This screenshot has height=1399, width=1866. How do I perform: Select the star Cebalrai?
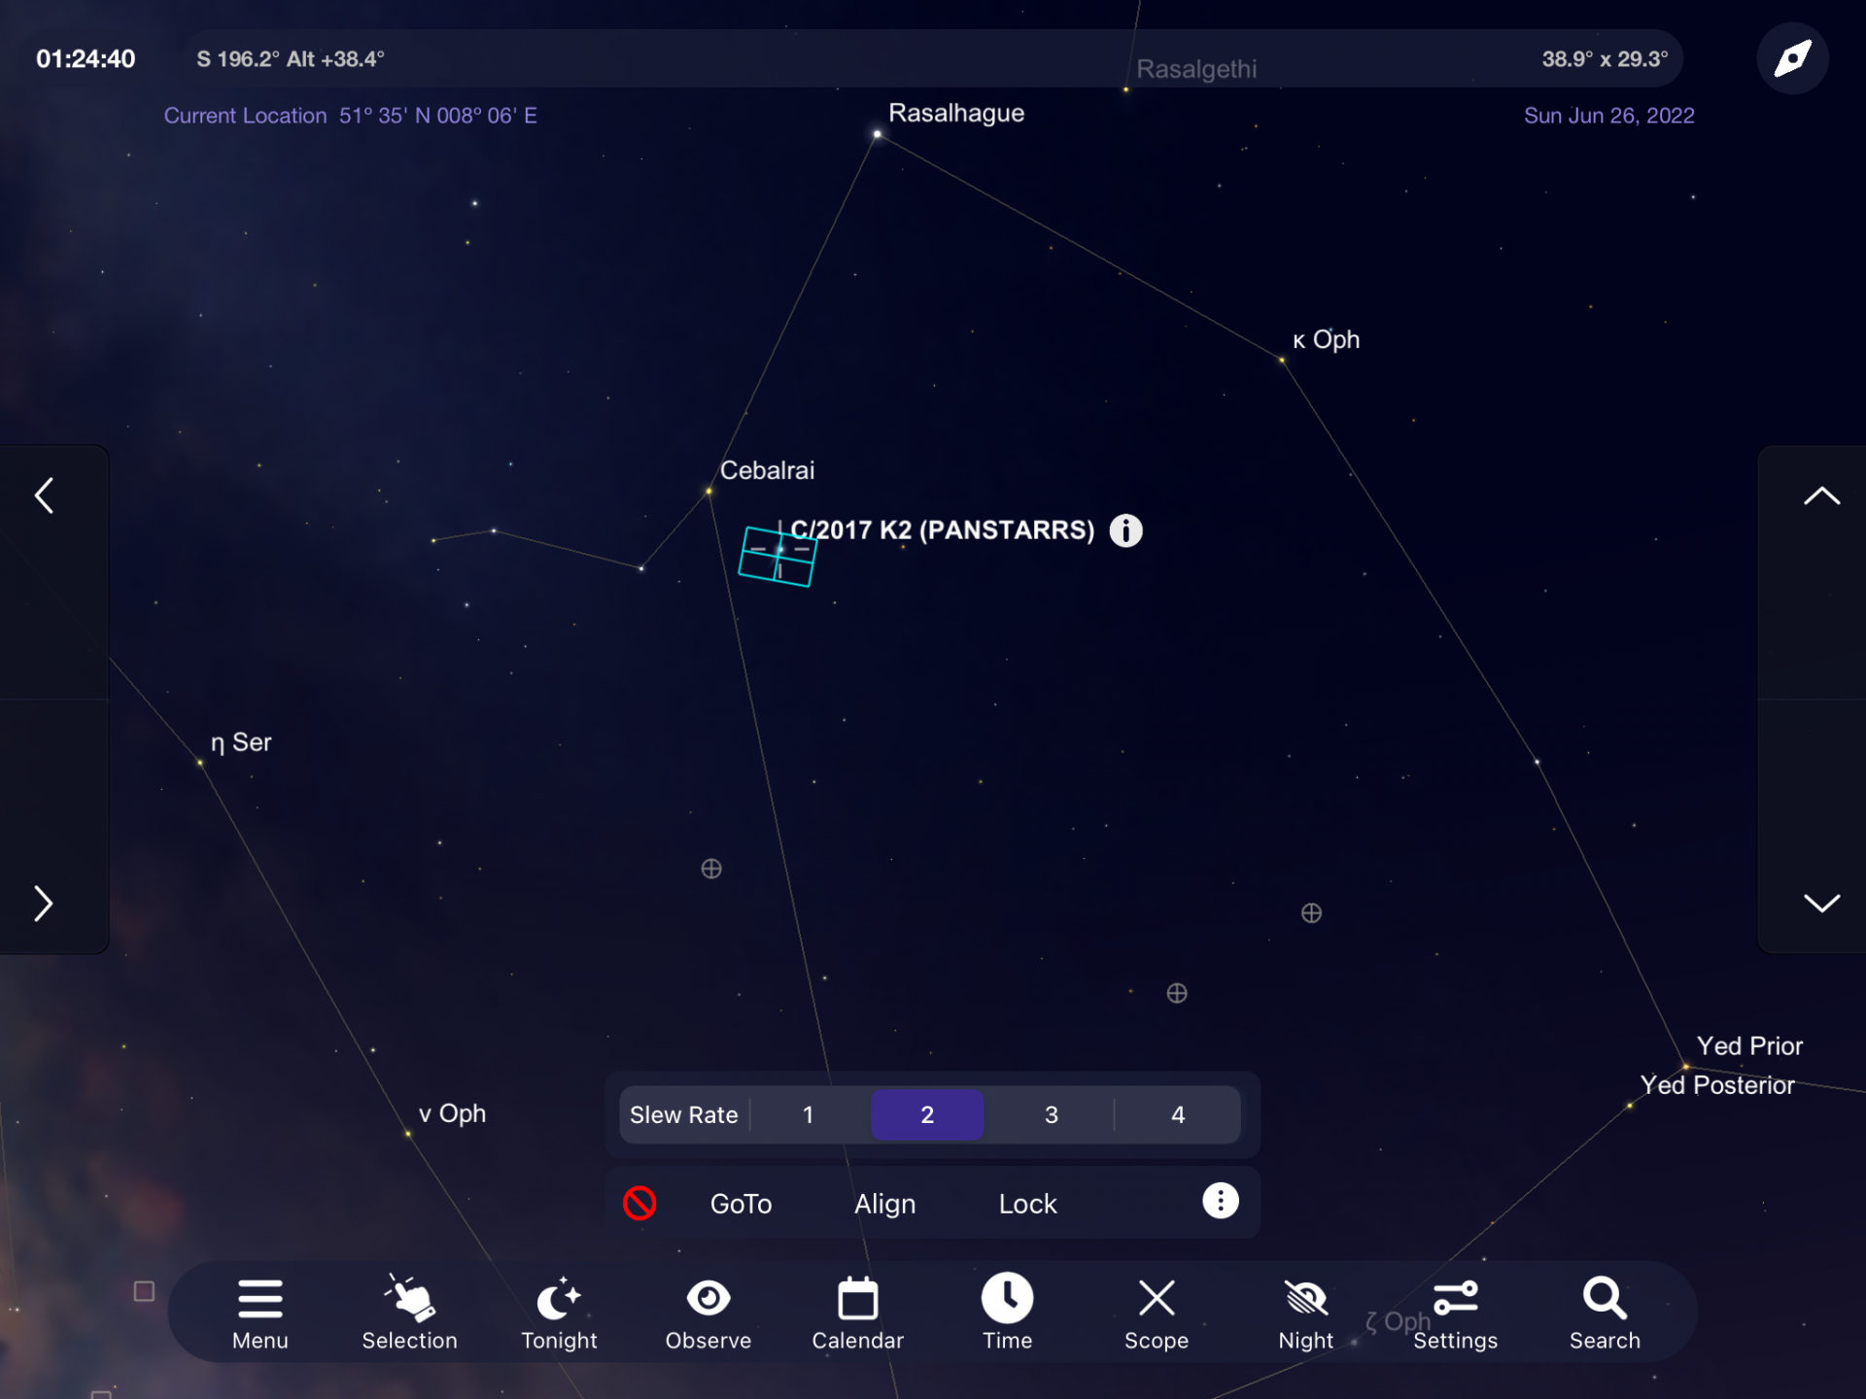708,492
